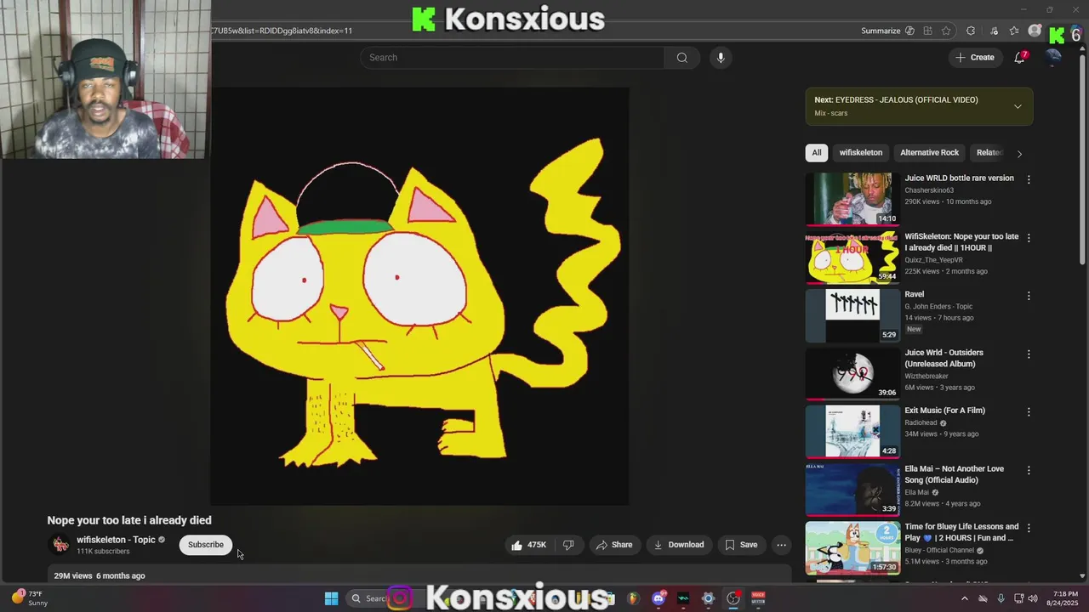Open the Bluey Life Lessons video thumbnail
1089x612 pixels.
pyautogui.click(x=852, y=547)
